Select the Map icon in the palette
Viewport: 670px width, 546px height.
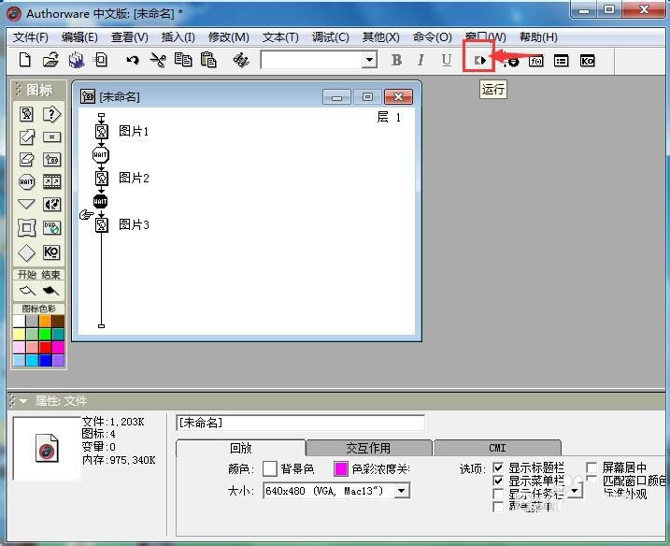coord(51,160)
